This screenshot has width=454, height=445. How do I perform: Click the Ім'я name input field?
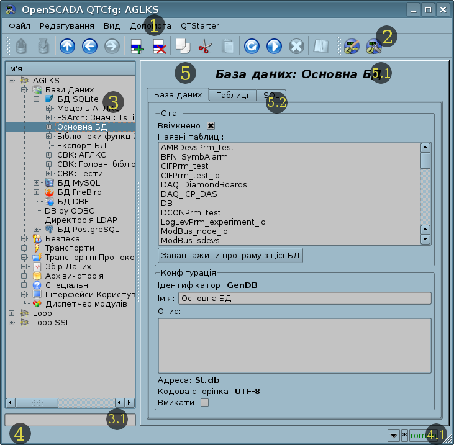[305, 299]
